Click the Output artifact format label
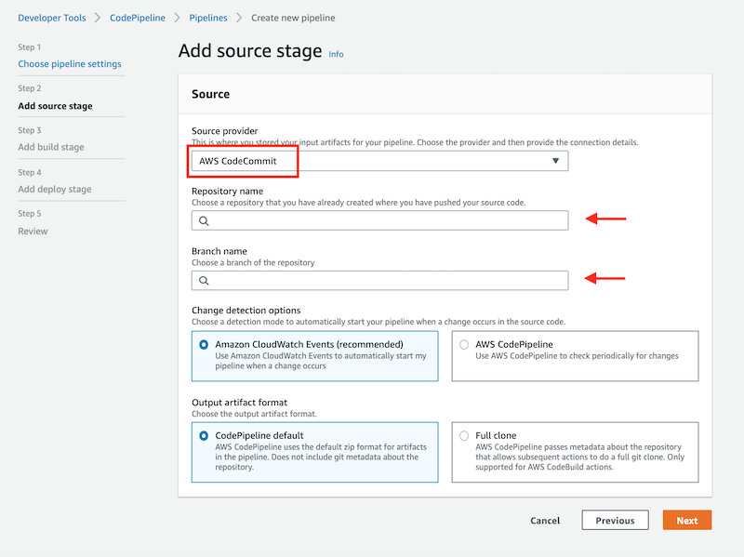 pos(239,403)
